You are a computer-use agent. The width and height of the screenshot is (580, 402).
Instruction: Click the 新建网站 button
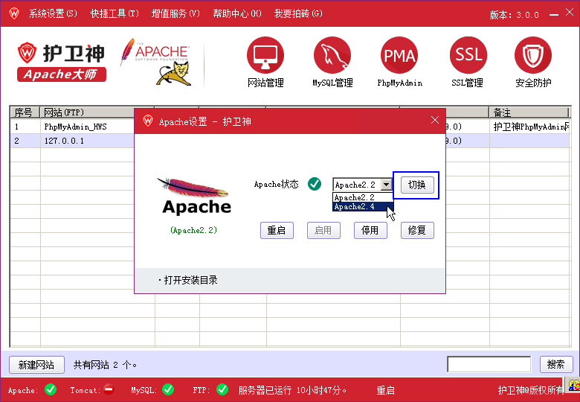coord(36,365)
